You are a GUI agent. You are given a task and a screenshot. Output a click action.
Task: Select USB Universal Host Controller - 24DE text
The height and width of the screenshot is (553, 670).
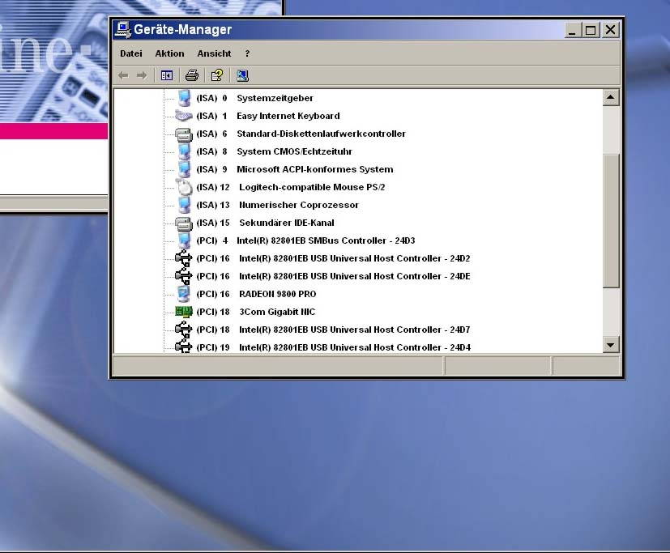pos(355,276)
